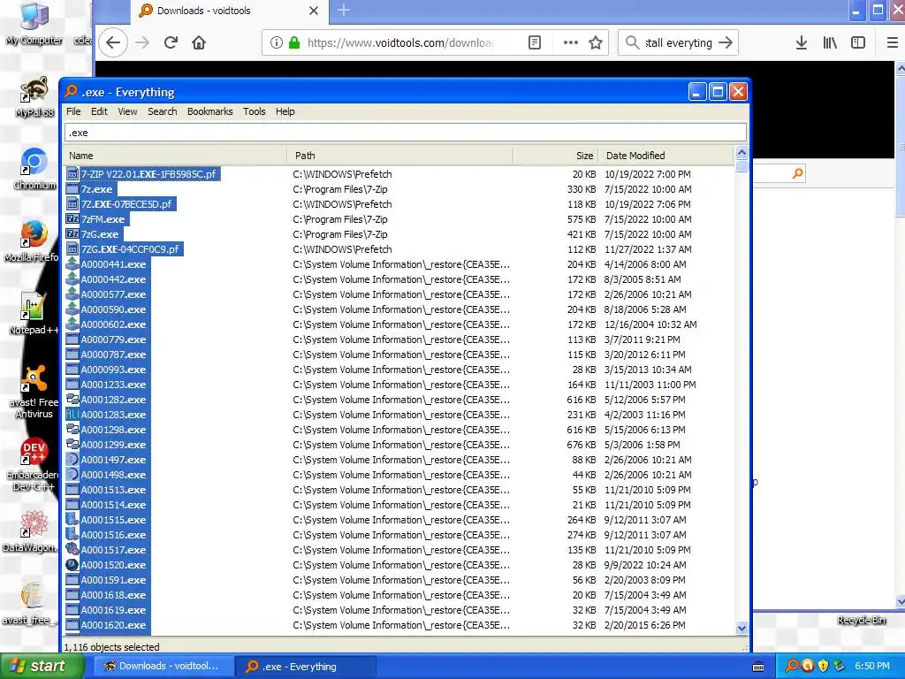905x679 pixels.
Task: Click date 9/9/2022 10:24 AM cell
Action: [x=645, y=565]
